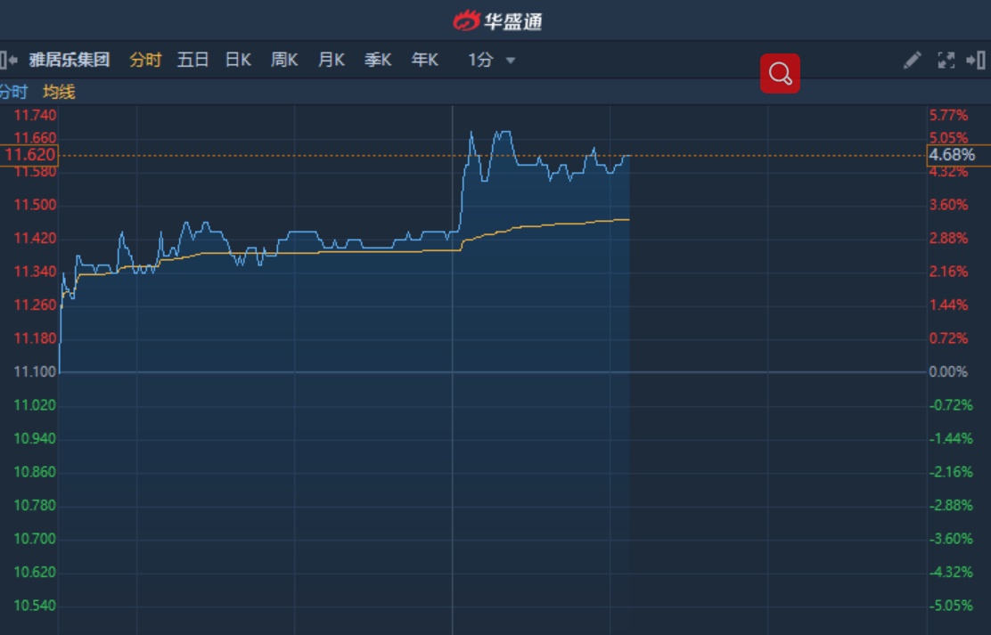Click the 4.68% change label
Image resolution: width=991 pixels, height=635 pixels.
(952, 155)
